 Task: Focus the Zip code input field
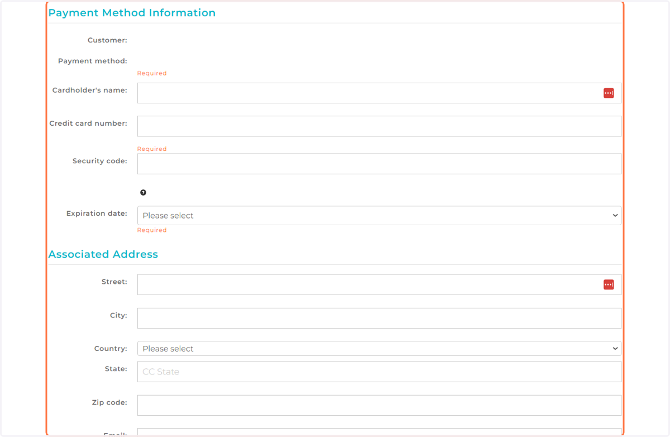coord(379,405)
